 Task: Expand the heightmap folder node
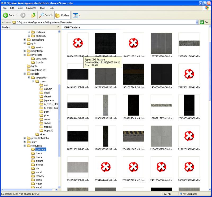click(25, 51)
